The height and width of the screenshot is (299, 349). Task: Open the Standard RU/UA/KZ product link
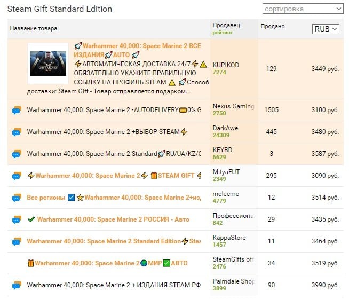pos(114,154)
